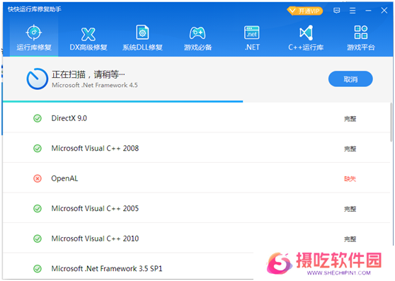Switch to the 系统DLL修复 tab label
This screenshot has height=281, width=395.
pyautogui.click(x=142, y=47)
